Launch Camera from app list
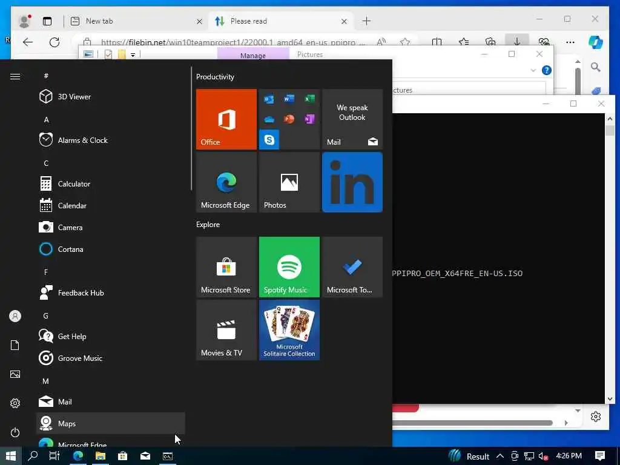The image size is (620, 465). tap(111, 228)
